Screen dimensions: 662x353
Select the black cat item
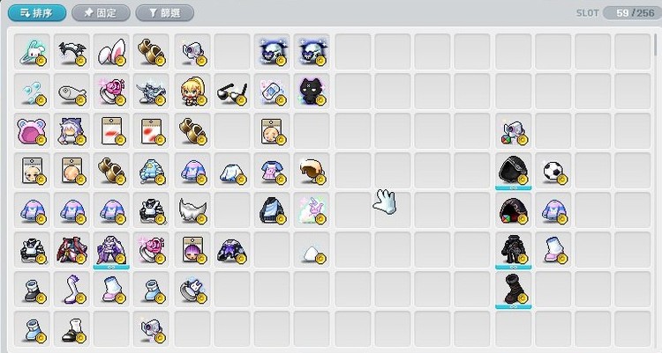[312, 92]
